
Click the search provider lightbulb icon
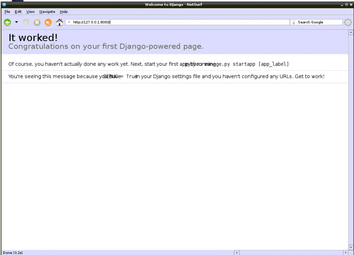tap(293, 22)
